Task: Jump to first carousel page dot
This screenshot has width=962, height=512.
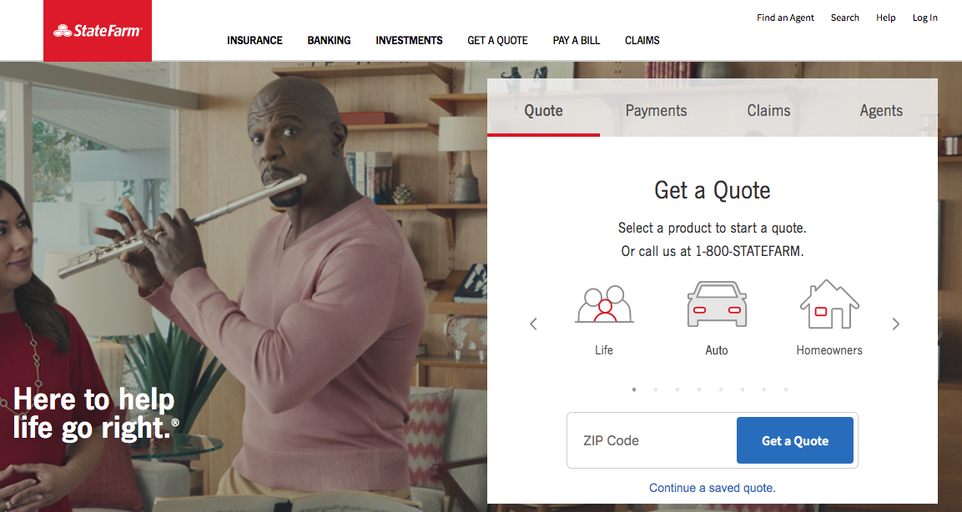Action: [634, 389]
